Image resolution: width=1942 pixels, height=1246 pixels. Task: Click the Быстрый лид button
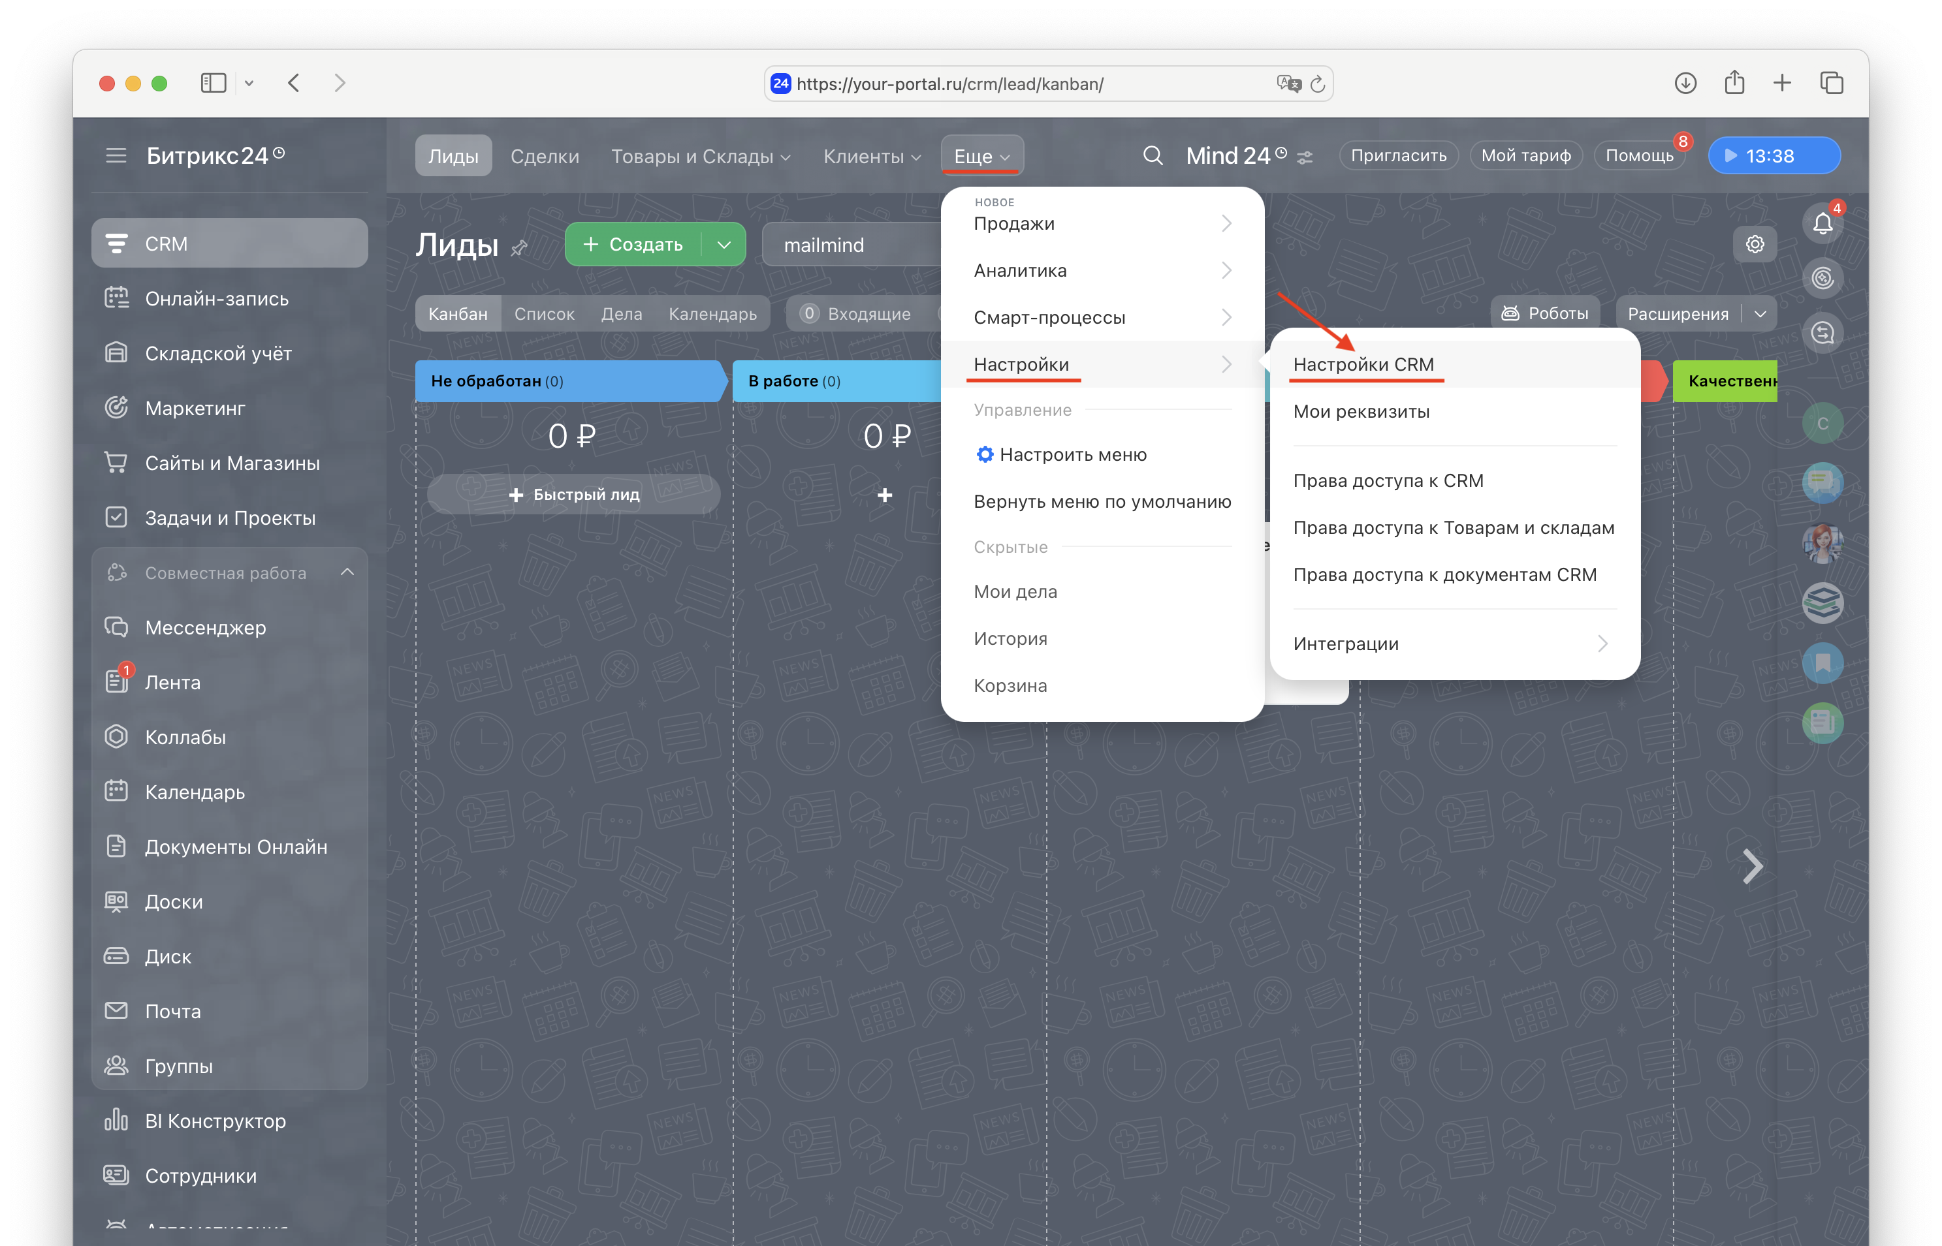click(x=574, y=494)
